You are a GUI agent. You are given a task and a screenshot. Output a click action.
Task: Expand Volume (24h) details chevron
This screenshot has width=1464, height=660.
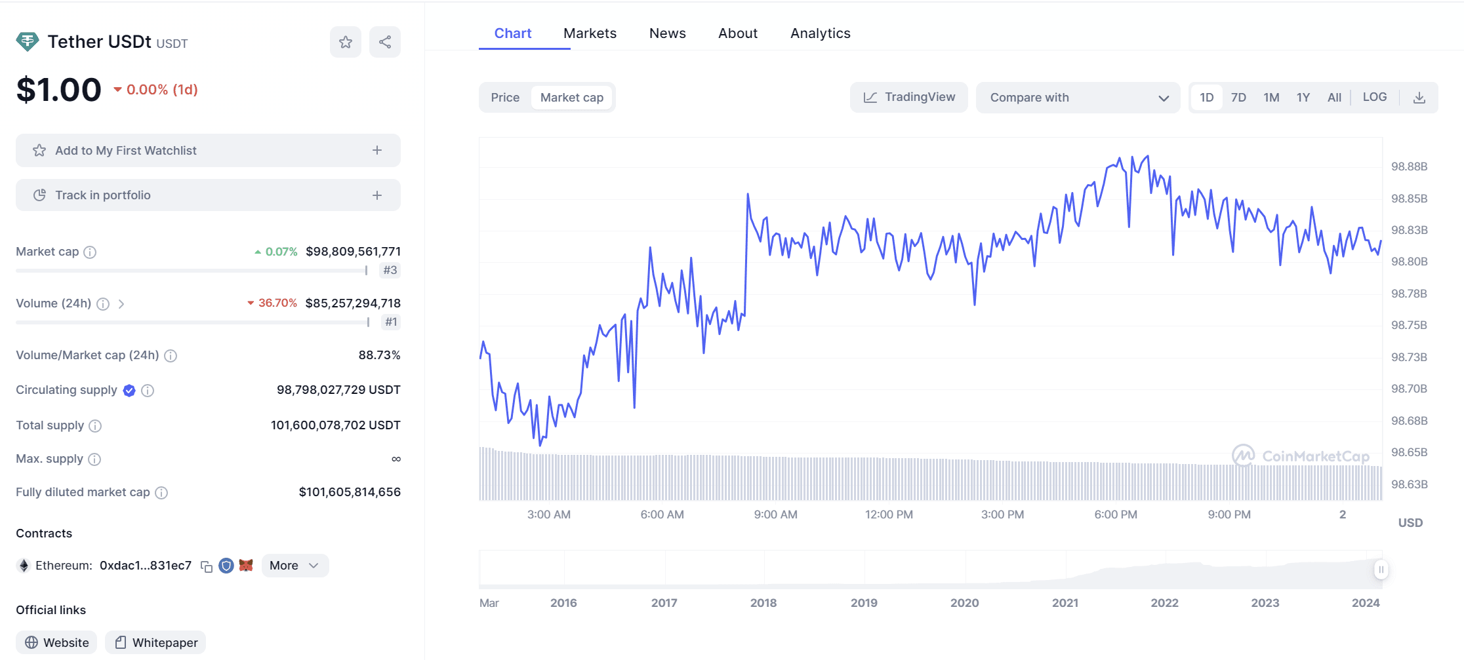tap(121, 304)
